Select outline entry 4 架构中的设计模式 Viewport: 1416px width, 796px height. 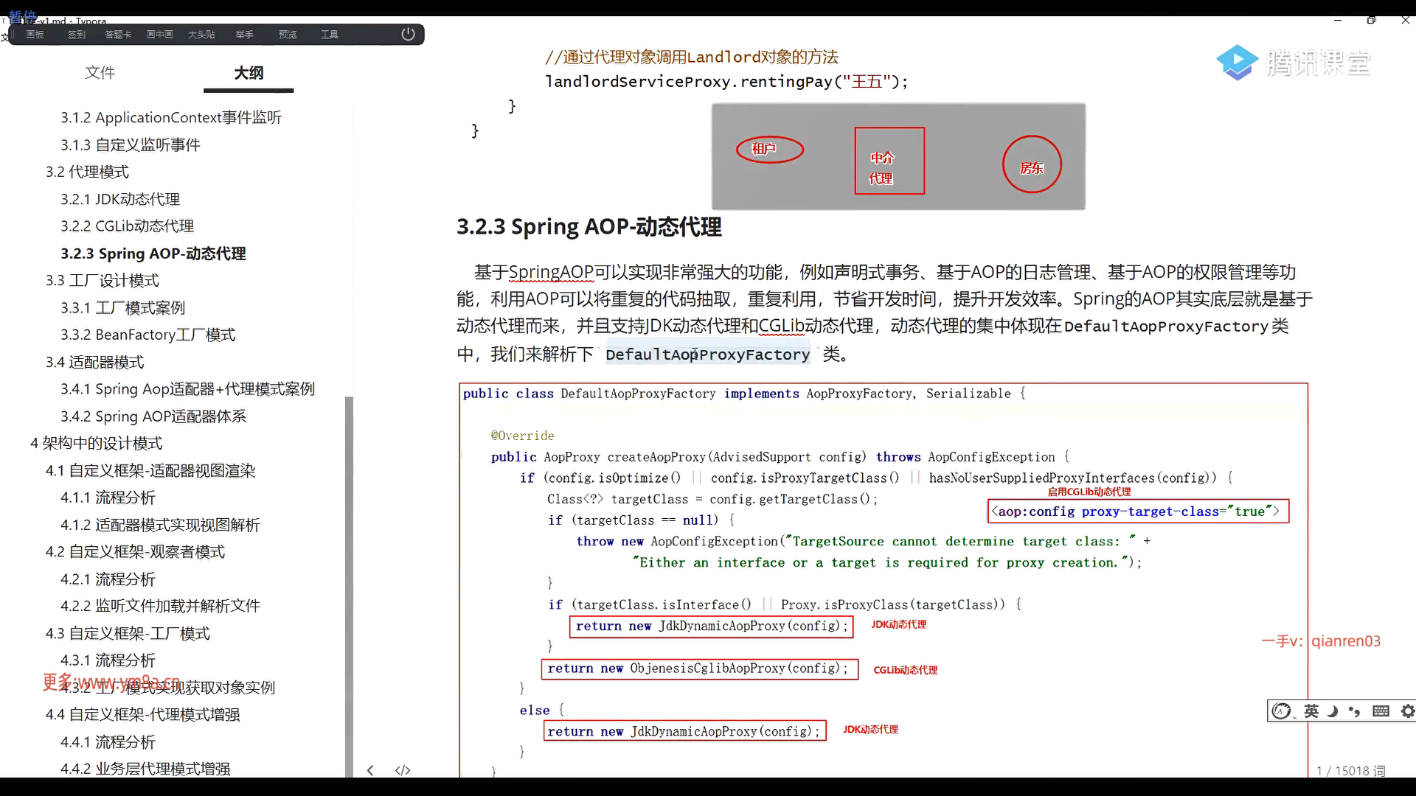(96, 443)
